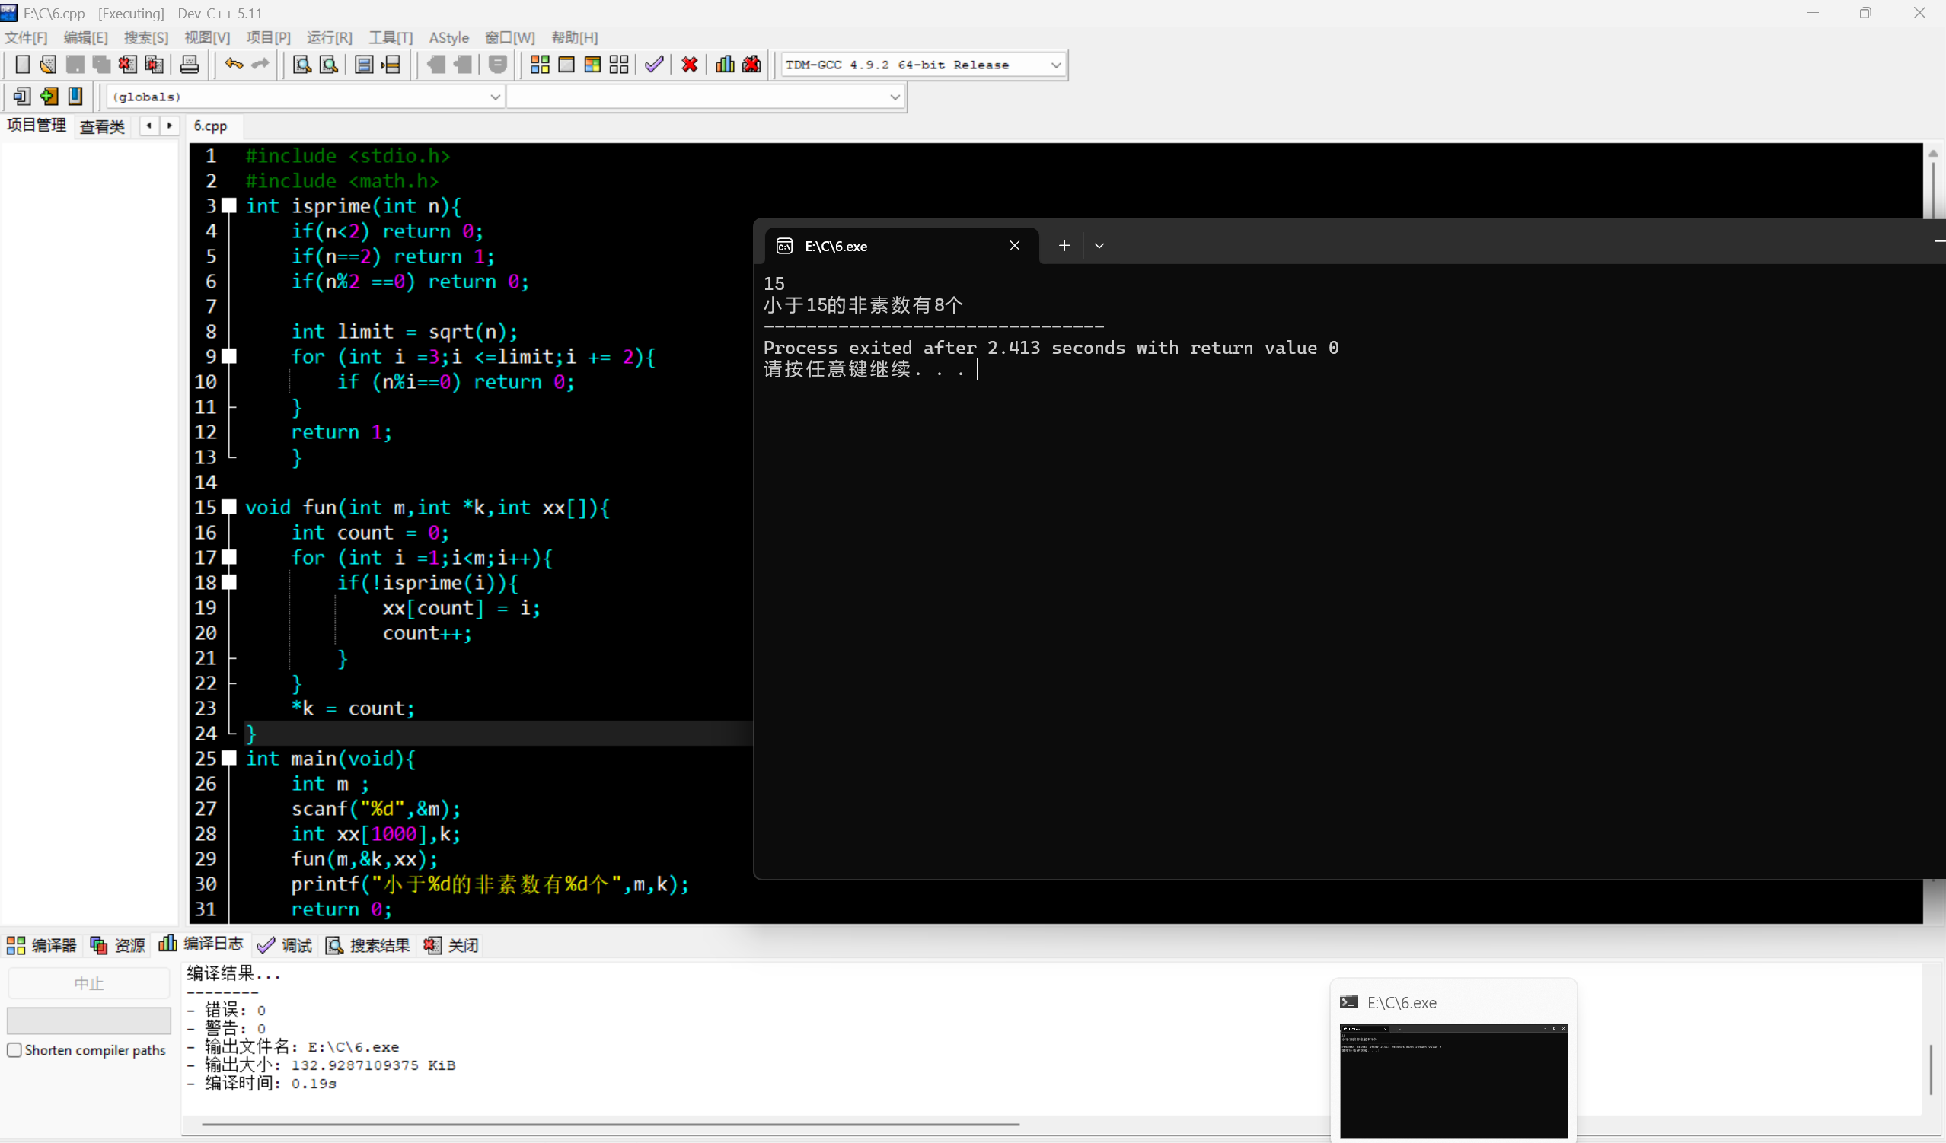1946x1143 pixels.
Task: Click the Compile icon with four colored squares
Action: (540, 65)
